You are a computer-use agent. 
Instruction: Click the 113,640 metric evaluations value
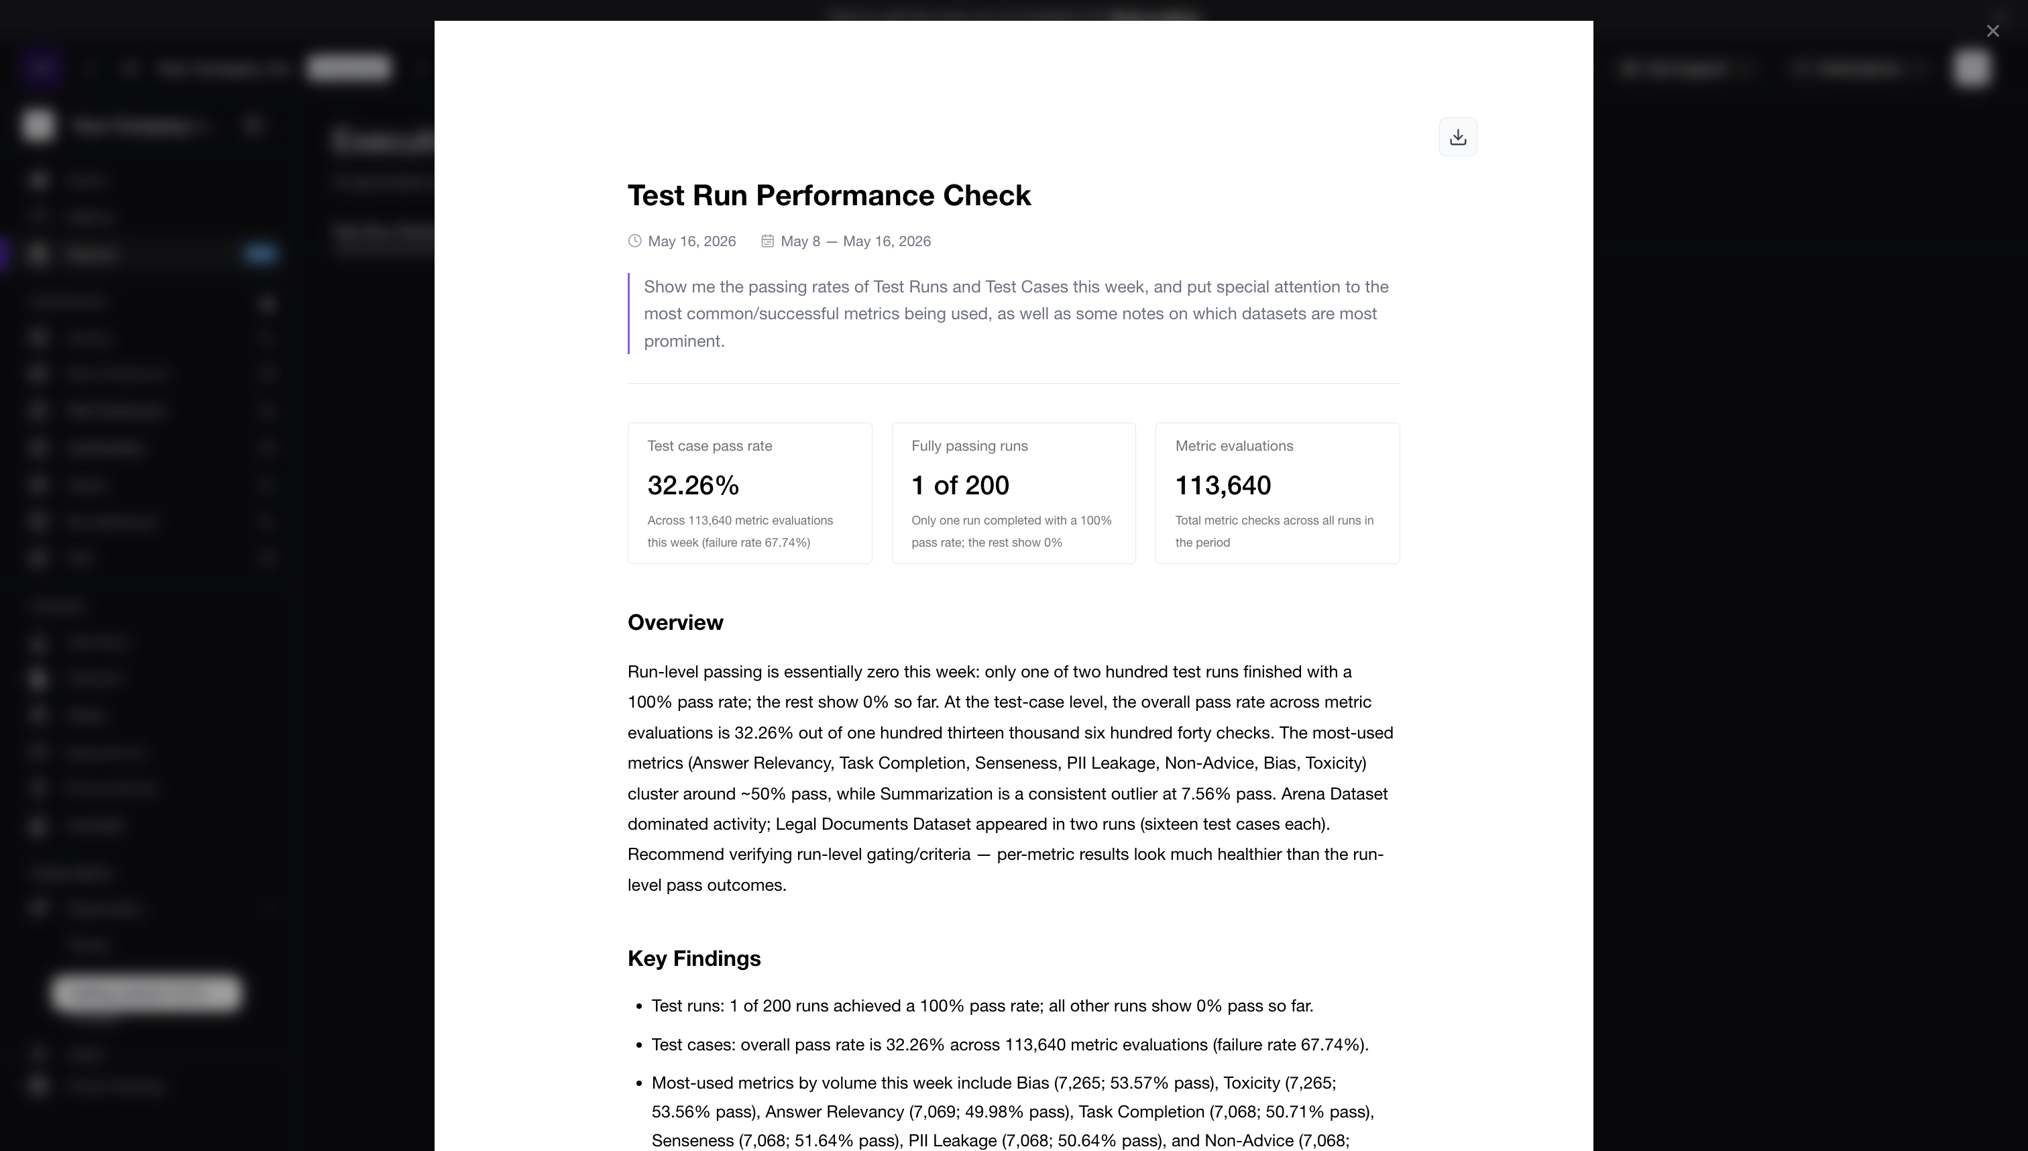tap(1223, 486)
